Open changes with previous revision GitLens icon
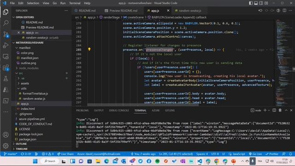The width and height of the screenshot is (295, 166). [x=260, y=11]
